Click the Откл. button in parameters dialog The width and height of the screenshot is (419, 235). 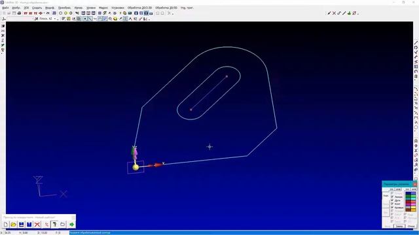pyautogui.click(x=411, y=227)
